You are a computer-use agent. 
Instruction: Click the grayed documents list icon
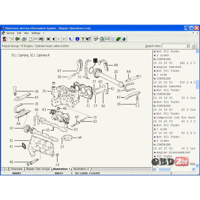113,39
